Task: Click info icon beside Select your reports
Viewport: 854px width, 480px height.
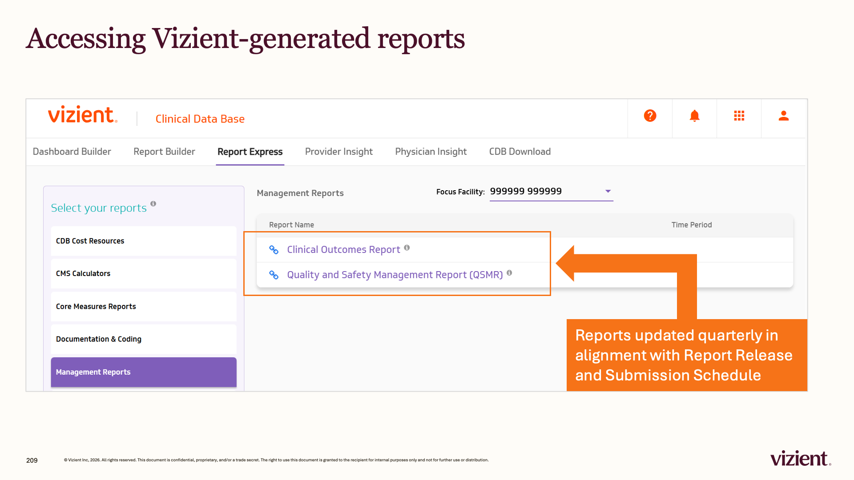Action: pos(153,204)
